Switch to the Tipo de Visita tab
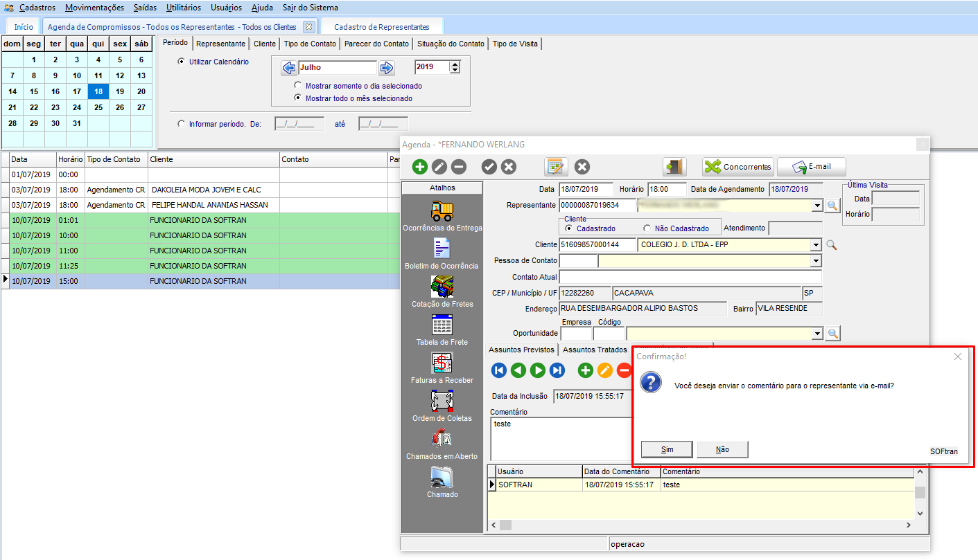The width and height of the screenshot is (978, 560). tap(514, 44)
